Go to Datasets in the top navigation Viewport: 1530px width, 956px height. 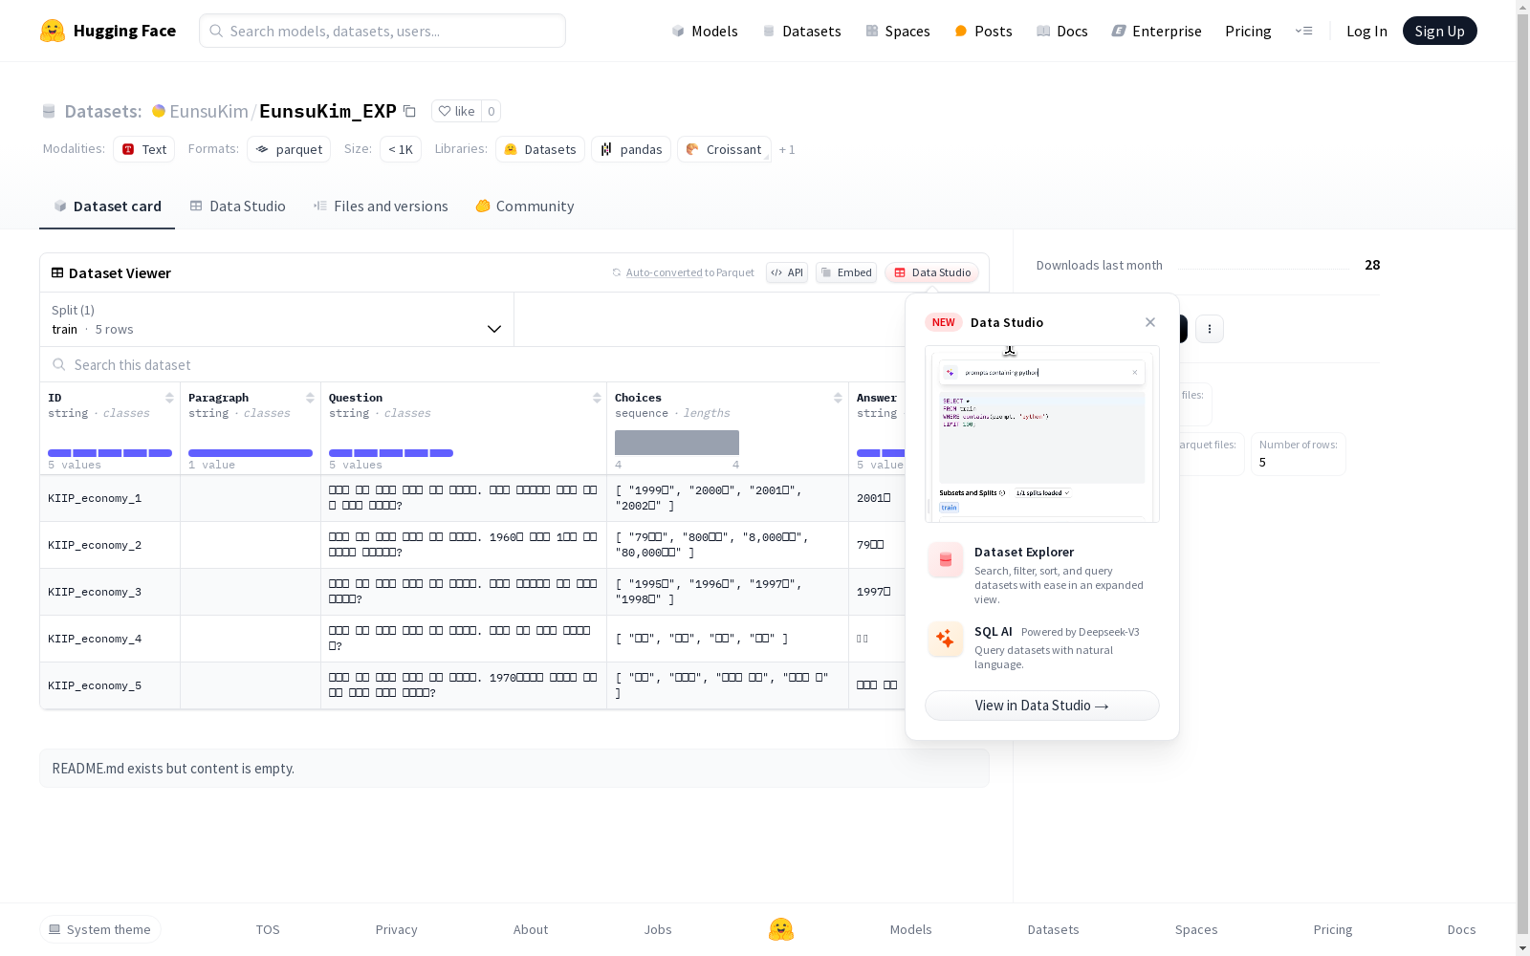coord(801,31)
